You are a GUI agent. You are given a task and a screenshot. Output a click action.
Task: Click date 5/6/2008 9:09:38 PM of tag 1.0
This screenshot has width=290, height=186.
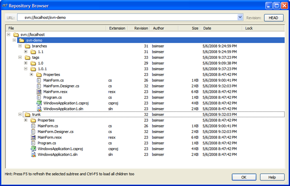220,63
